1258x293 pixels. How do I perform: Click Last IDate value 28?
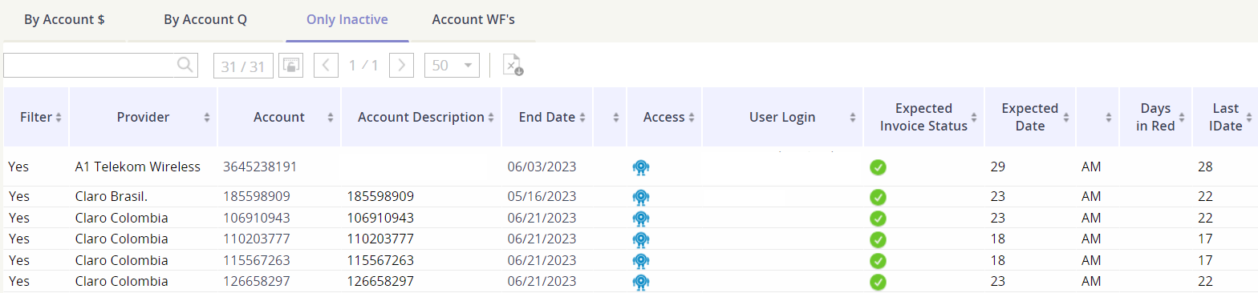click(x=1204, y=167)
